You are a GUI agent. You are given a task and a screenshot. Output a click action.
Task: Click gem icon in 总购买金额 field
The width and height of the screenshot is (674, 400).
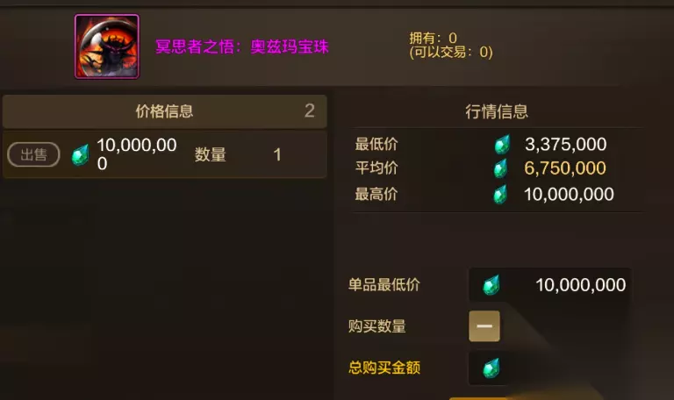[x=491, y=368]
